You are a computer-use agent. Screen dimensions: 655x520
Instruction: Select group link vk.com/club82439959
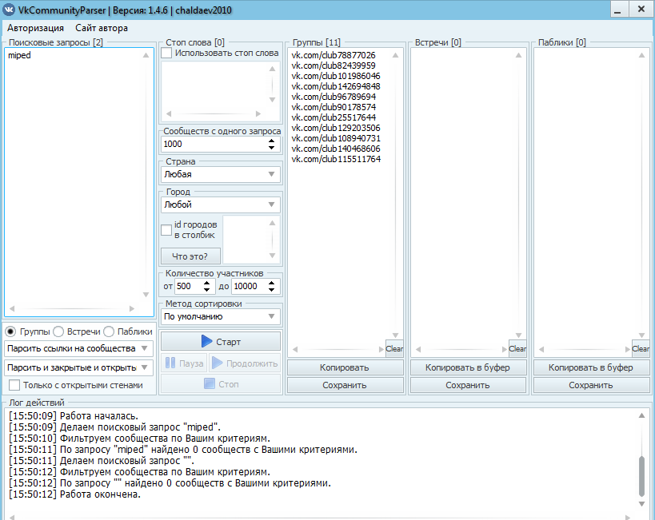[333, 65]
